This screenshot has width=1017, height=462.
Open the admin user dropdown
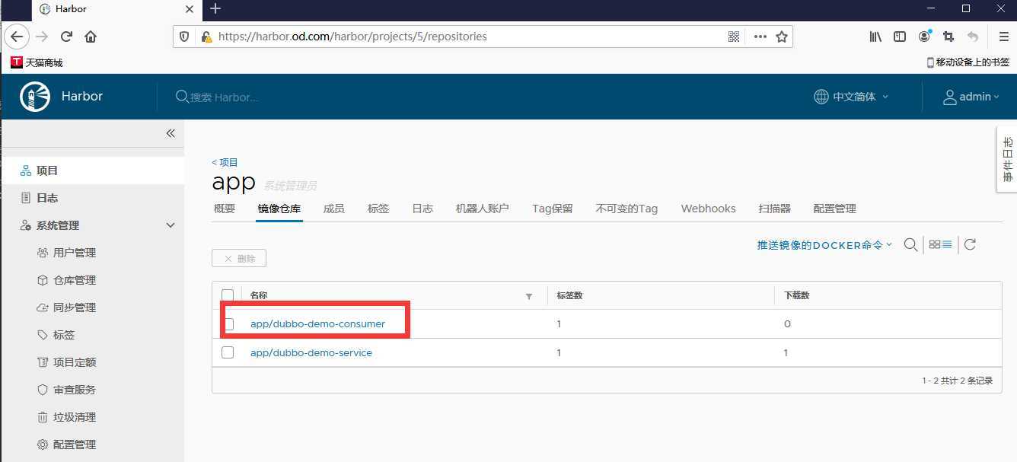pyautogui.click(x=971, y=97)
